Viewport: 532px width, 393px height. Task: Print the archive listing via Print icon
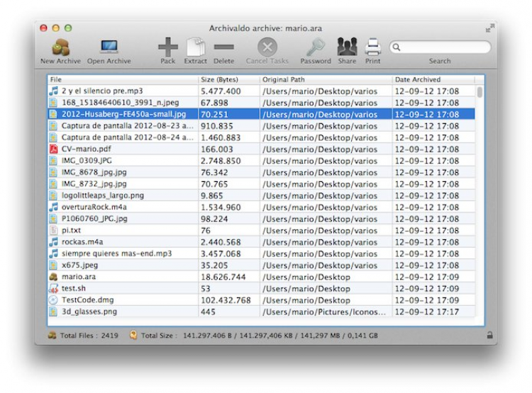tap(373, 47)
